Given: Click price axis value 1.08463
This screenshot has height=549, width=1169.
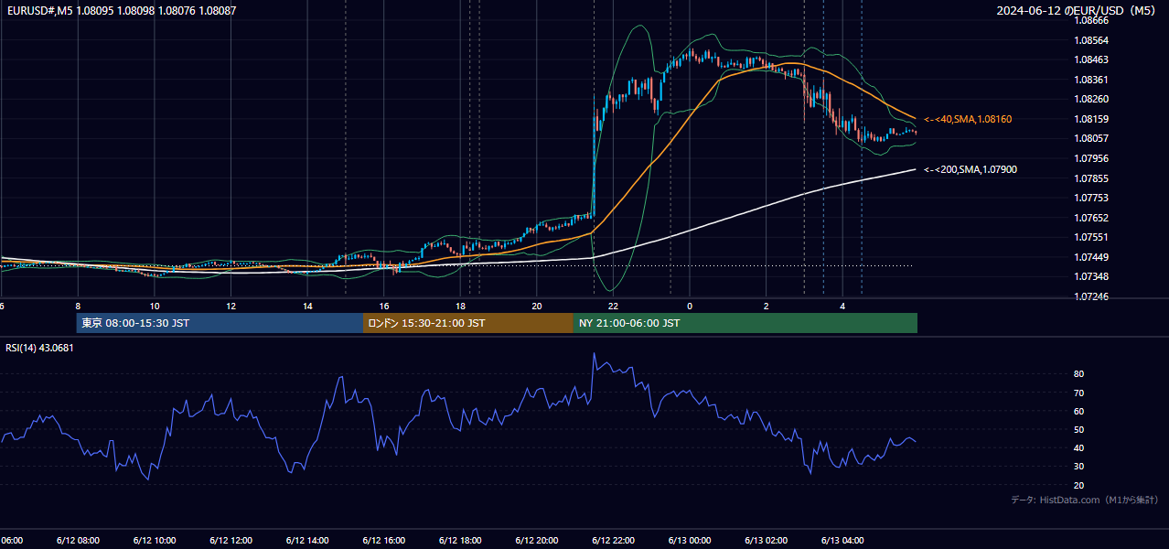Looking at the screenshot, I should click(x=1089, y=59).
